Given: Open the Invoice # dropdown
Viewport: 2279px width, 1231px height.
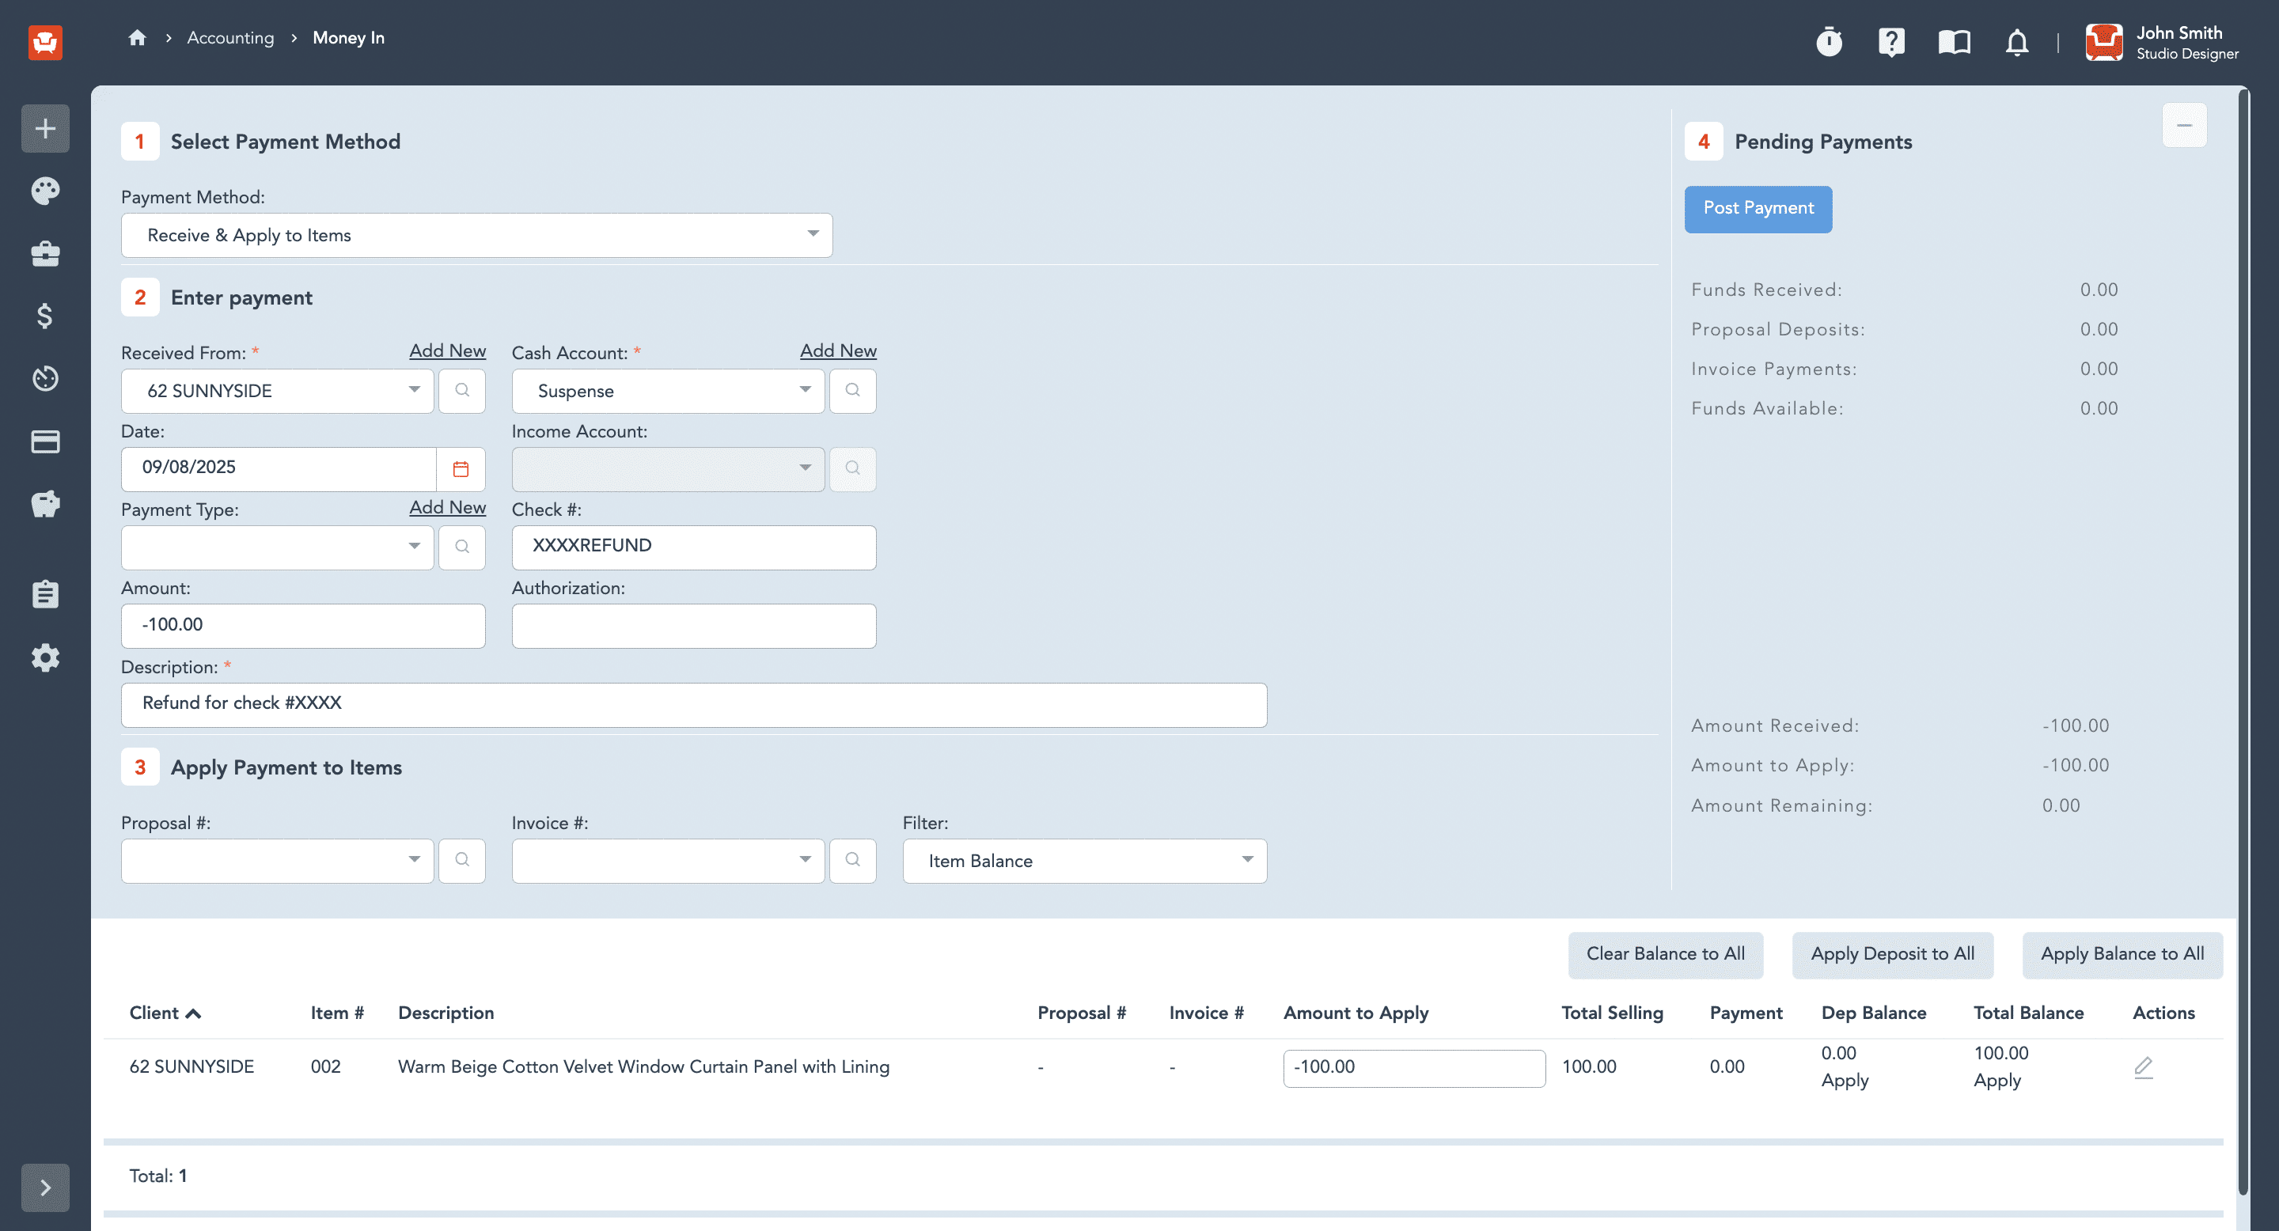Looking at the screenshot, I should click(x=668, y=860).
